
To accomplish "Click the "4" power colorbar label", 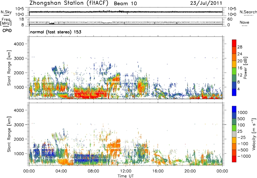I will (x=238, y=89).
